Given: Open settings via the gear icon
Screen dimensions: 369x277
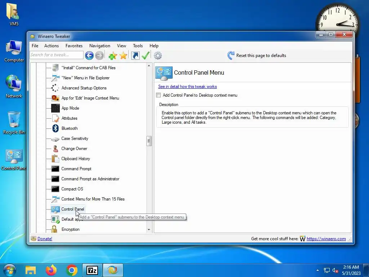Looking at the screenshot, I should tap(158, 56).
